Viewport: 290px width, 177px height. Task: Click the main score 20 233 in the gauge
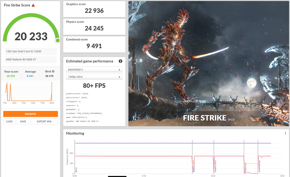(x=31, y=36)
